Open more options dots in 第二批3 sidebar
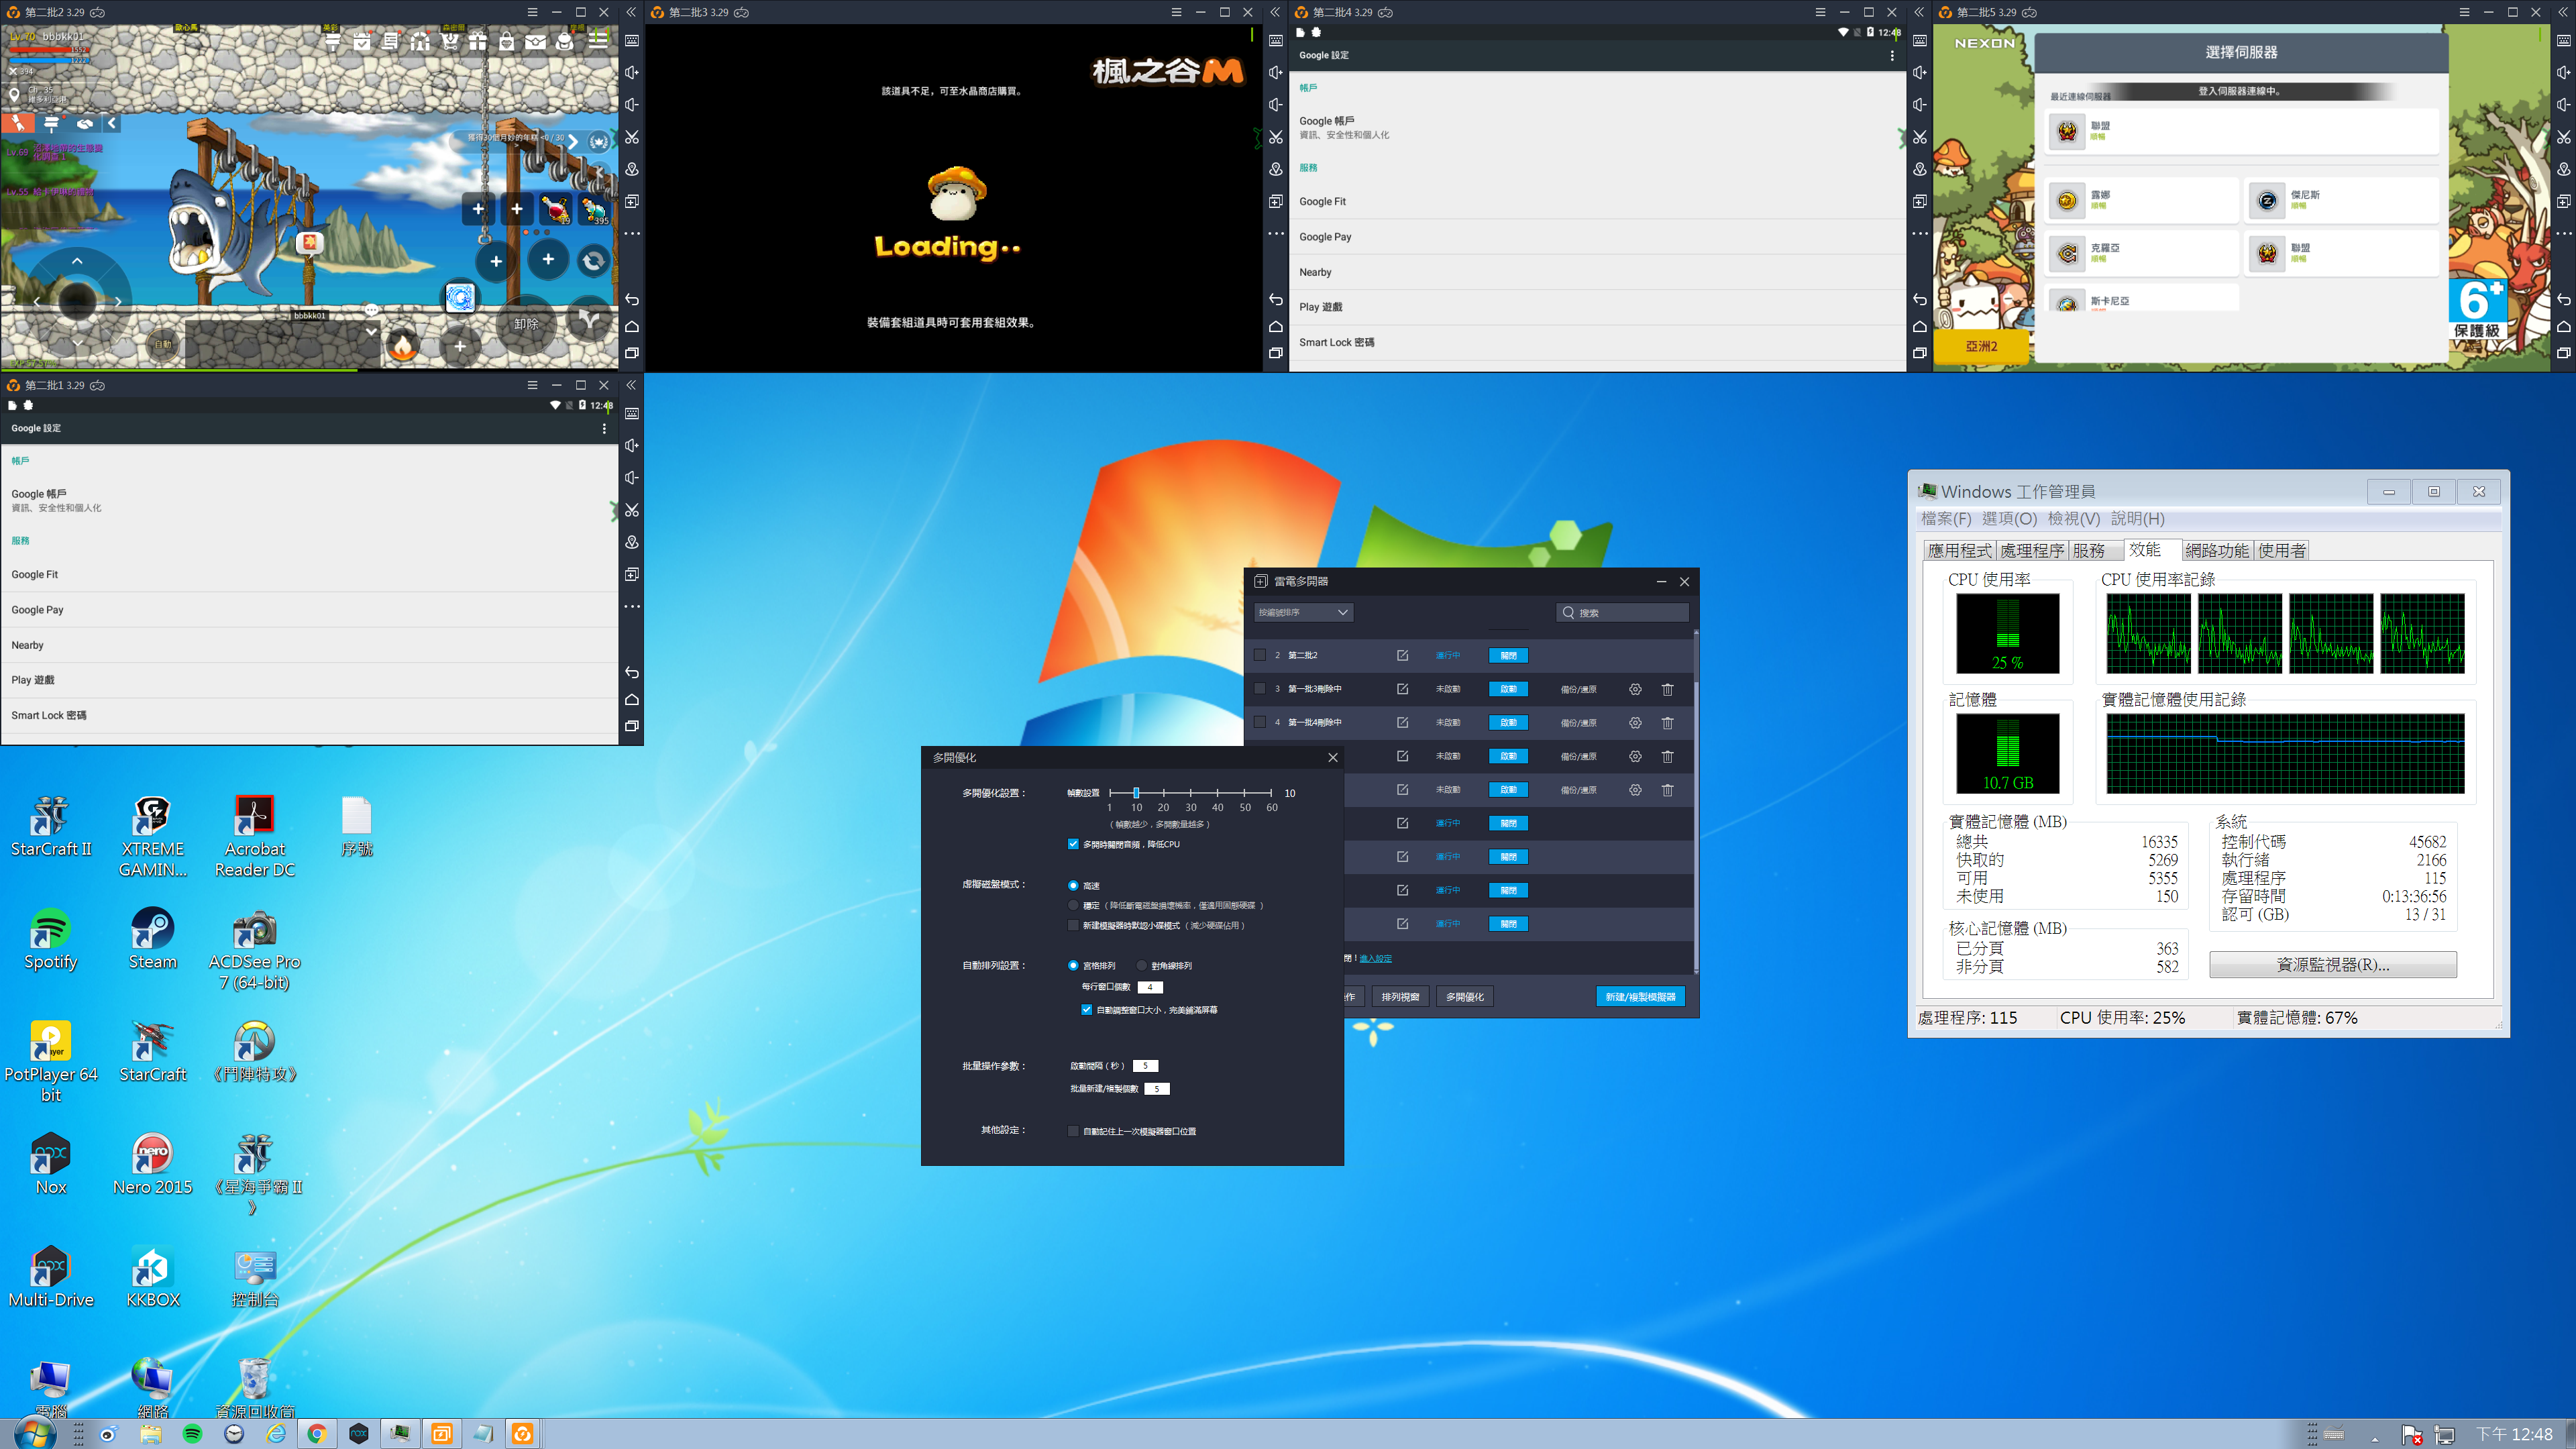This screenshot has width=2576, height=1449. coord(1276,234)
